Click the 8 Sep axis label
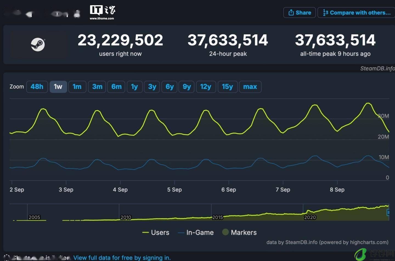Viewport: 395px width, 261px height. pyautogui.click(x=337, y=190)
